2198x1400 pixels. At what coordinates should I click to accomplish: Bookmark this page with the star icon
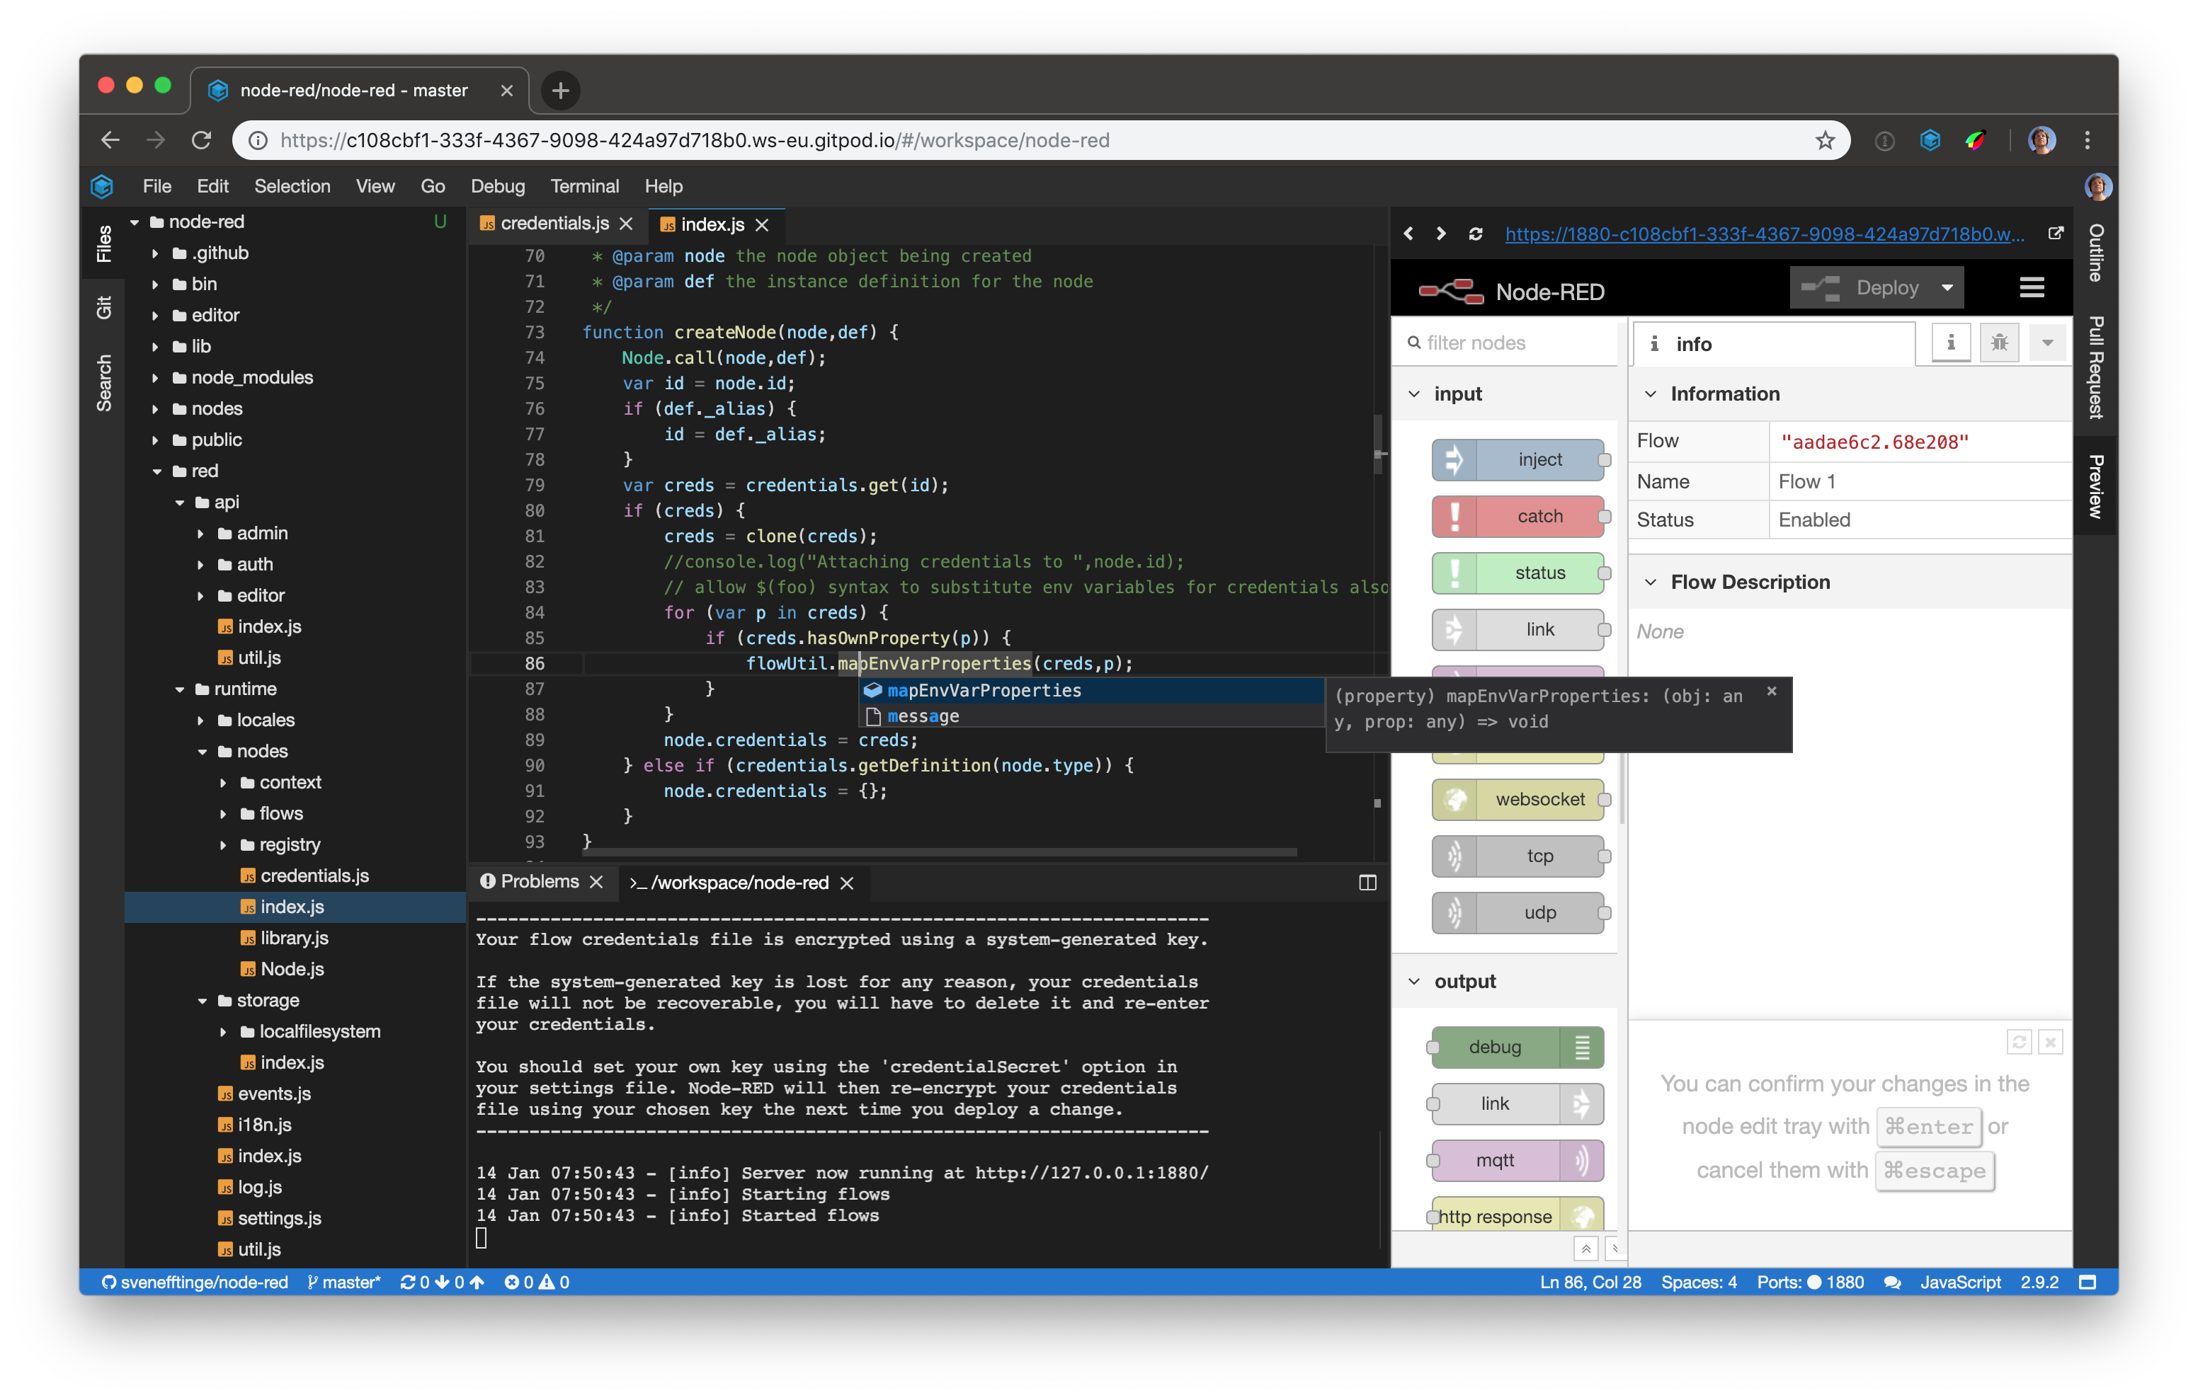(x=1825, y=141)
